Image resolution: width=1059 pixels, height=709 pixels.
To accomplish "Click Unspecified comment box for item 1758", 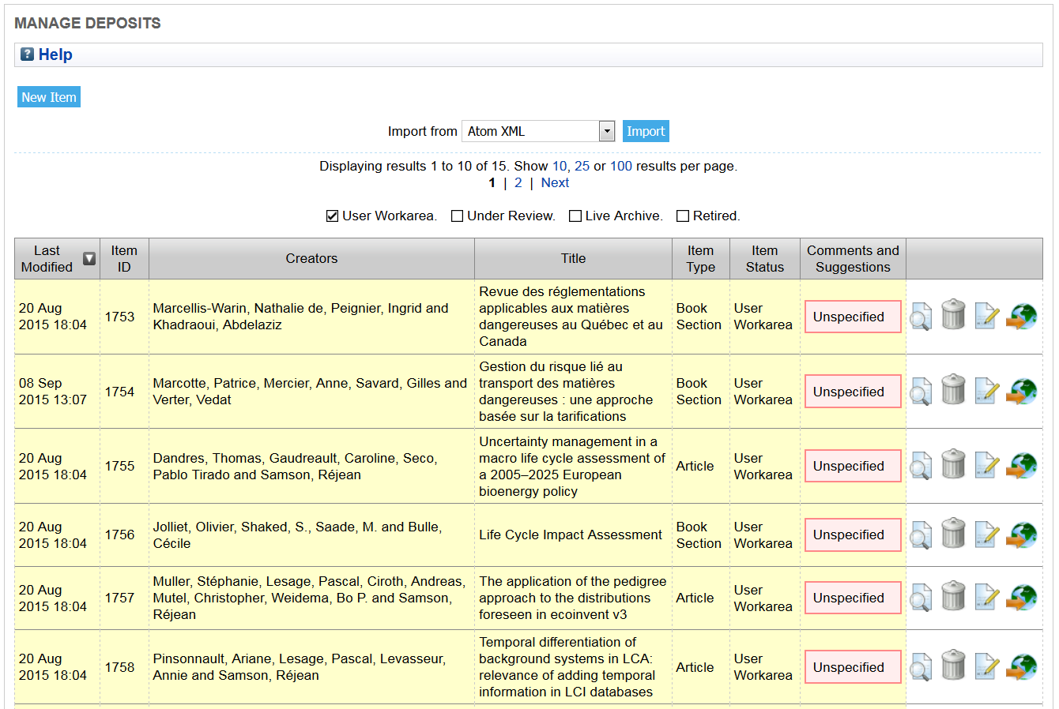I will [x=853, y=667].
